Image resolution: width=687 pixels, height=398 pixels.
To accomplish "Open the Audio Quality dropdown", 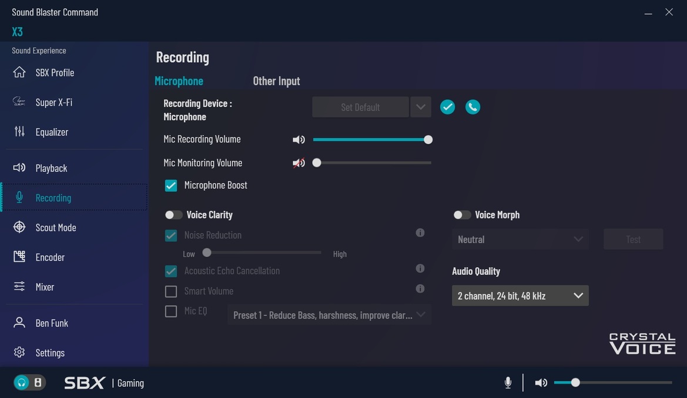I will pos(520,295).
